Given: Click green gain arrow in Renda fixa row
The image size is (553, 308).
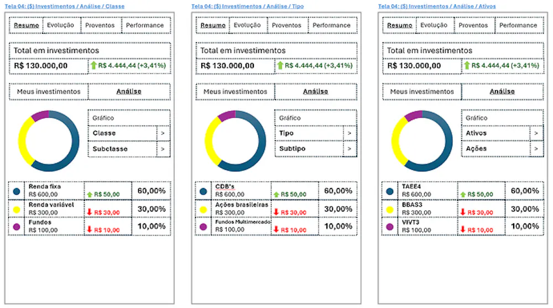Looking at the screenshot, I should point(90,195).
